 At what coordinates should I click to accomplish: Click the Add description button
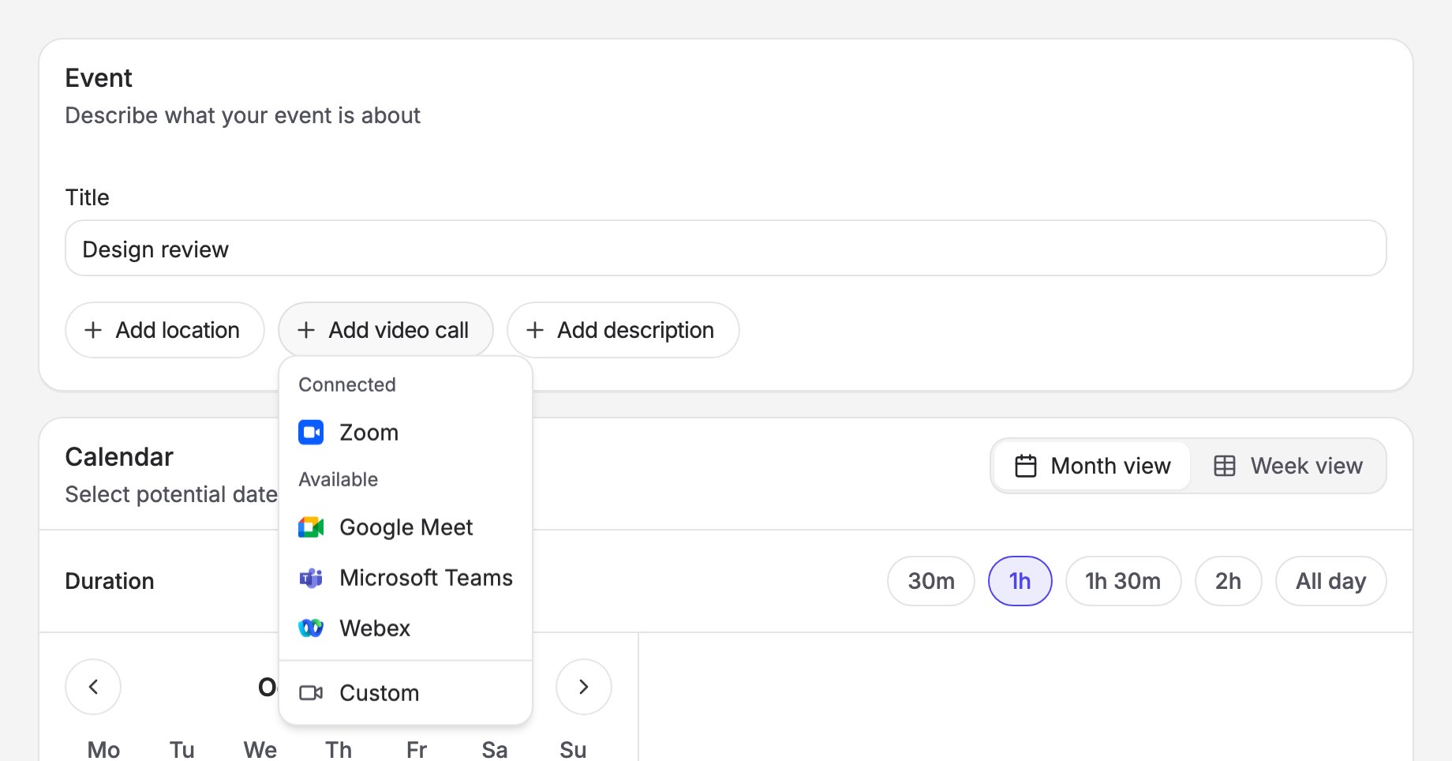(623, 330)
